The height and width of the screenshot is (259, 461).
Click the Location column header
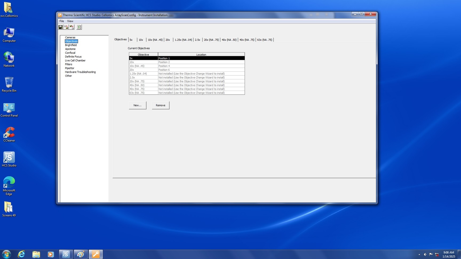point(201,55)
